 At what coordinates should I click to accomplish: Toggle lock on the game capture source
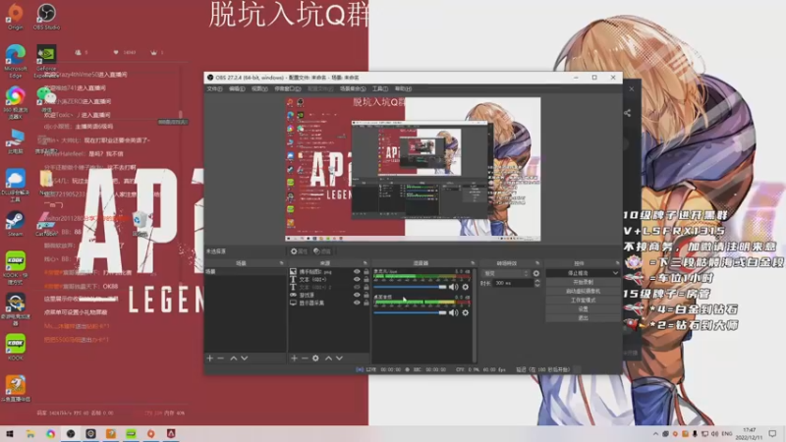tap(365, 296)
